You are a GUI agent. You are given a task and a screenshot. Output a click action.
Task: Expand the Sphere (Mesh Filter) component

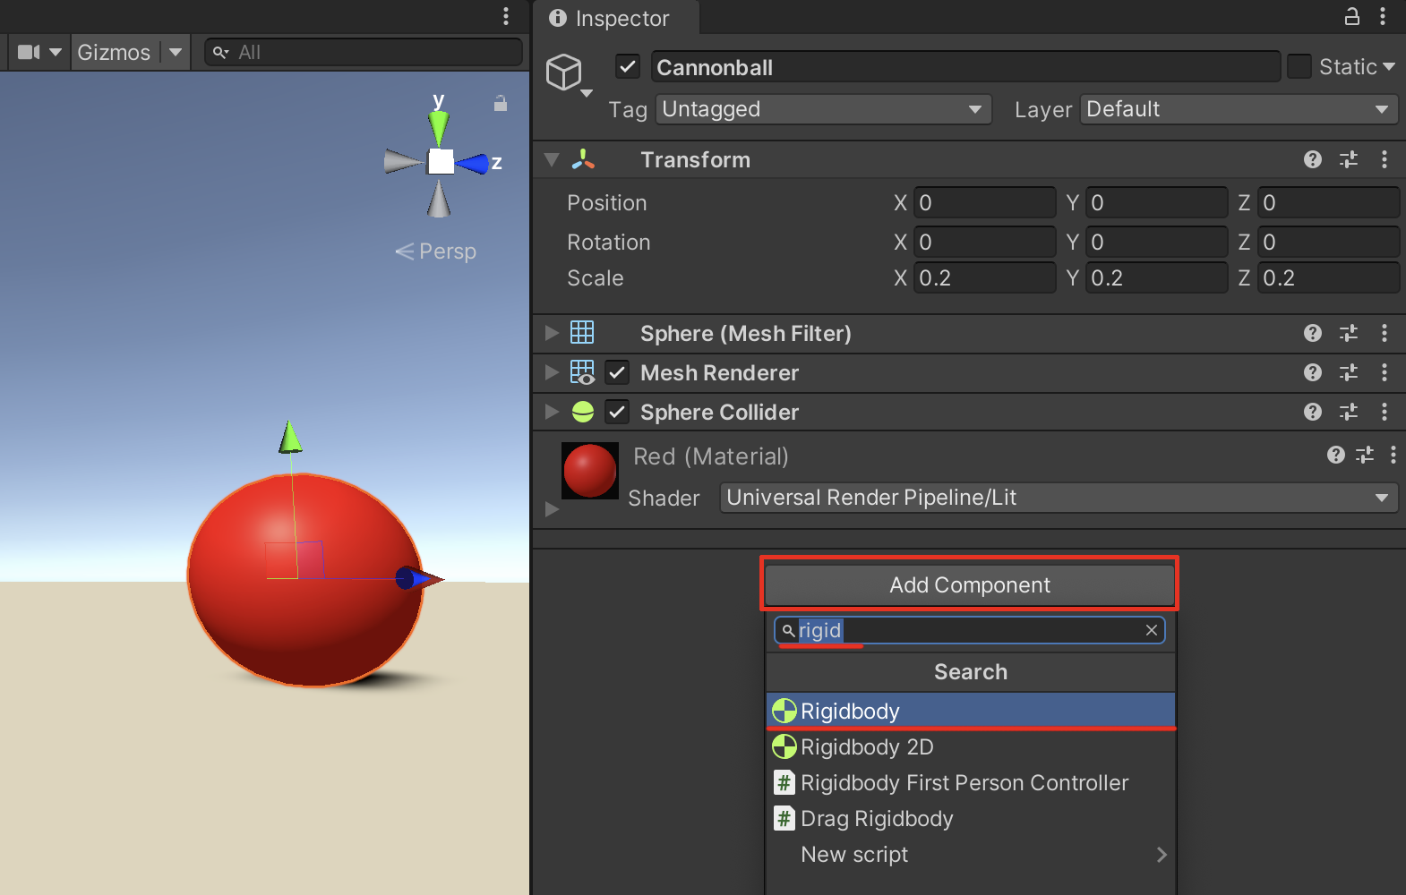[x=552, y=333]
